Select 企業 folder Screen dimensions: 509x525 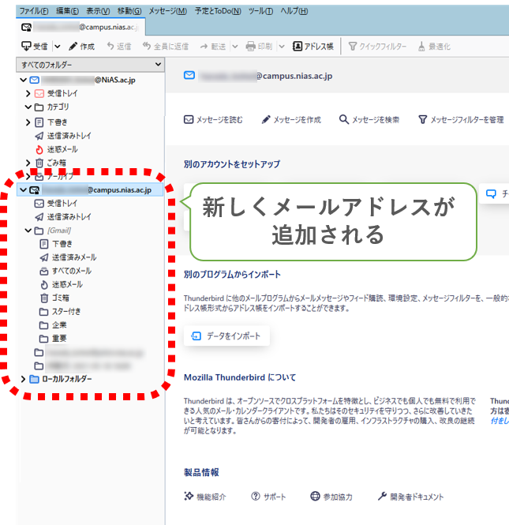[x=59, y=325]
